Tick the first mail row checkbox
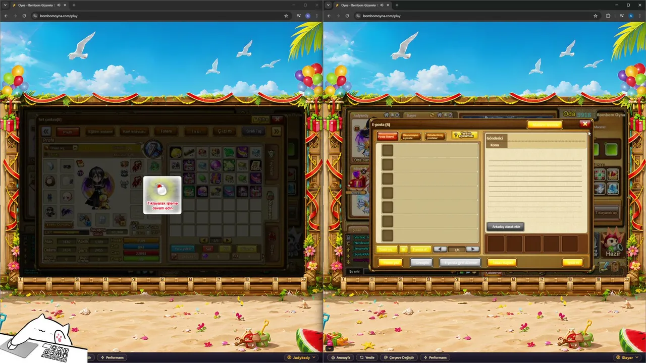This screenshot has width=646, height=363. click(x=387, y=150)
